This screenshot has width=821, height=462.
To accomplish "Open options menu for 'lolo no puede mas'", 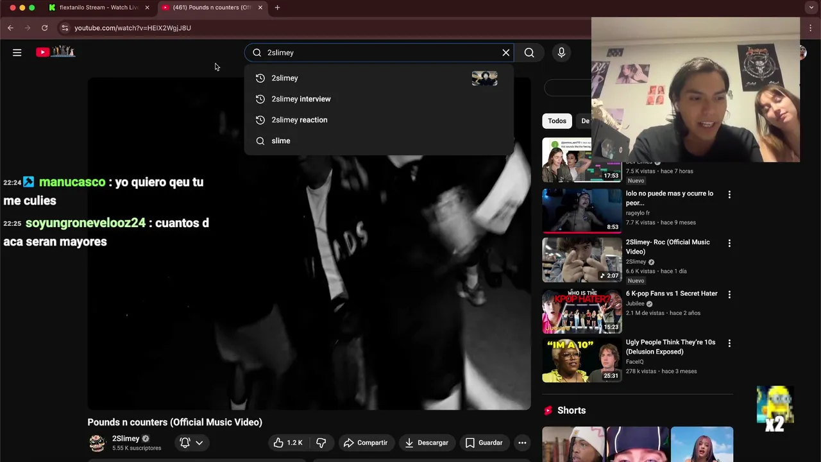I will (729, 194).
